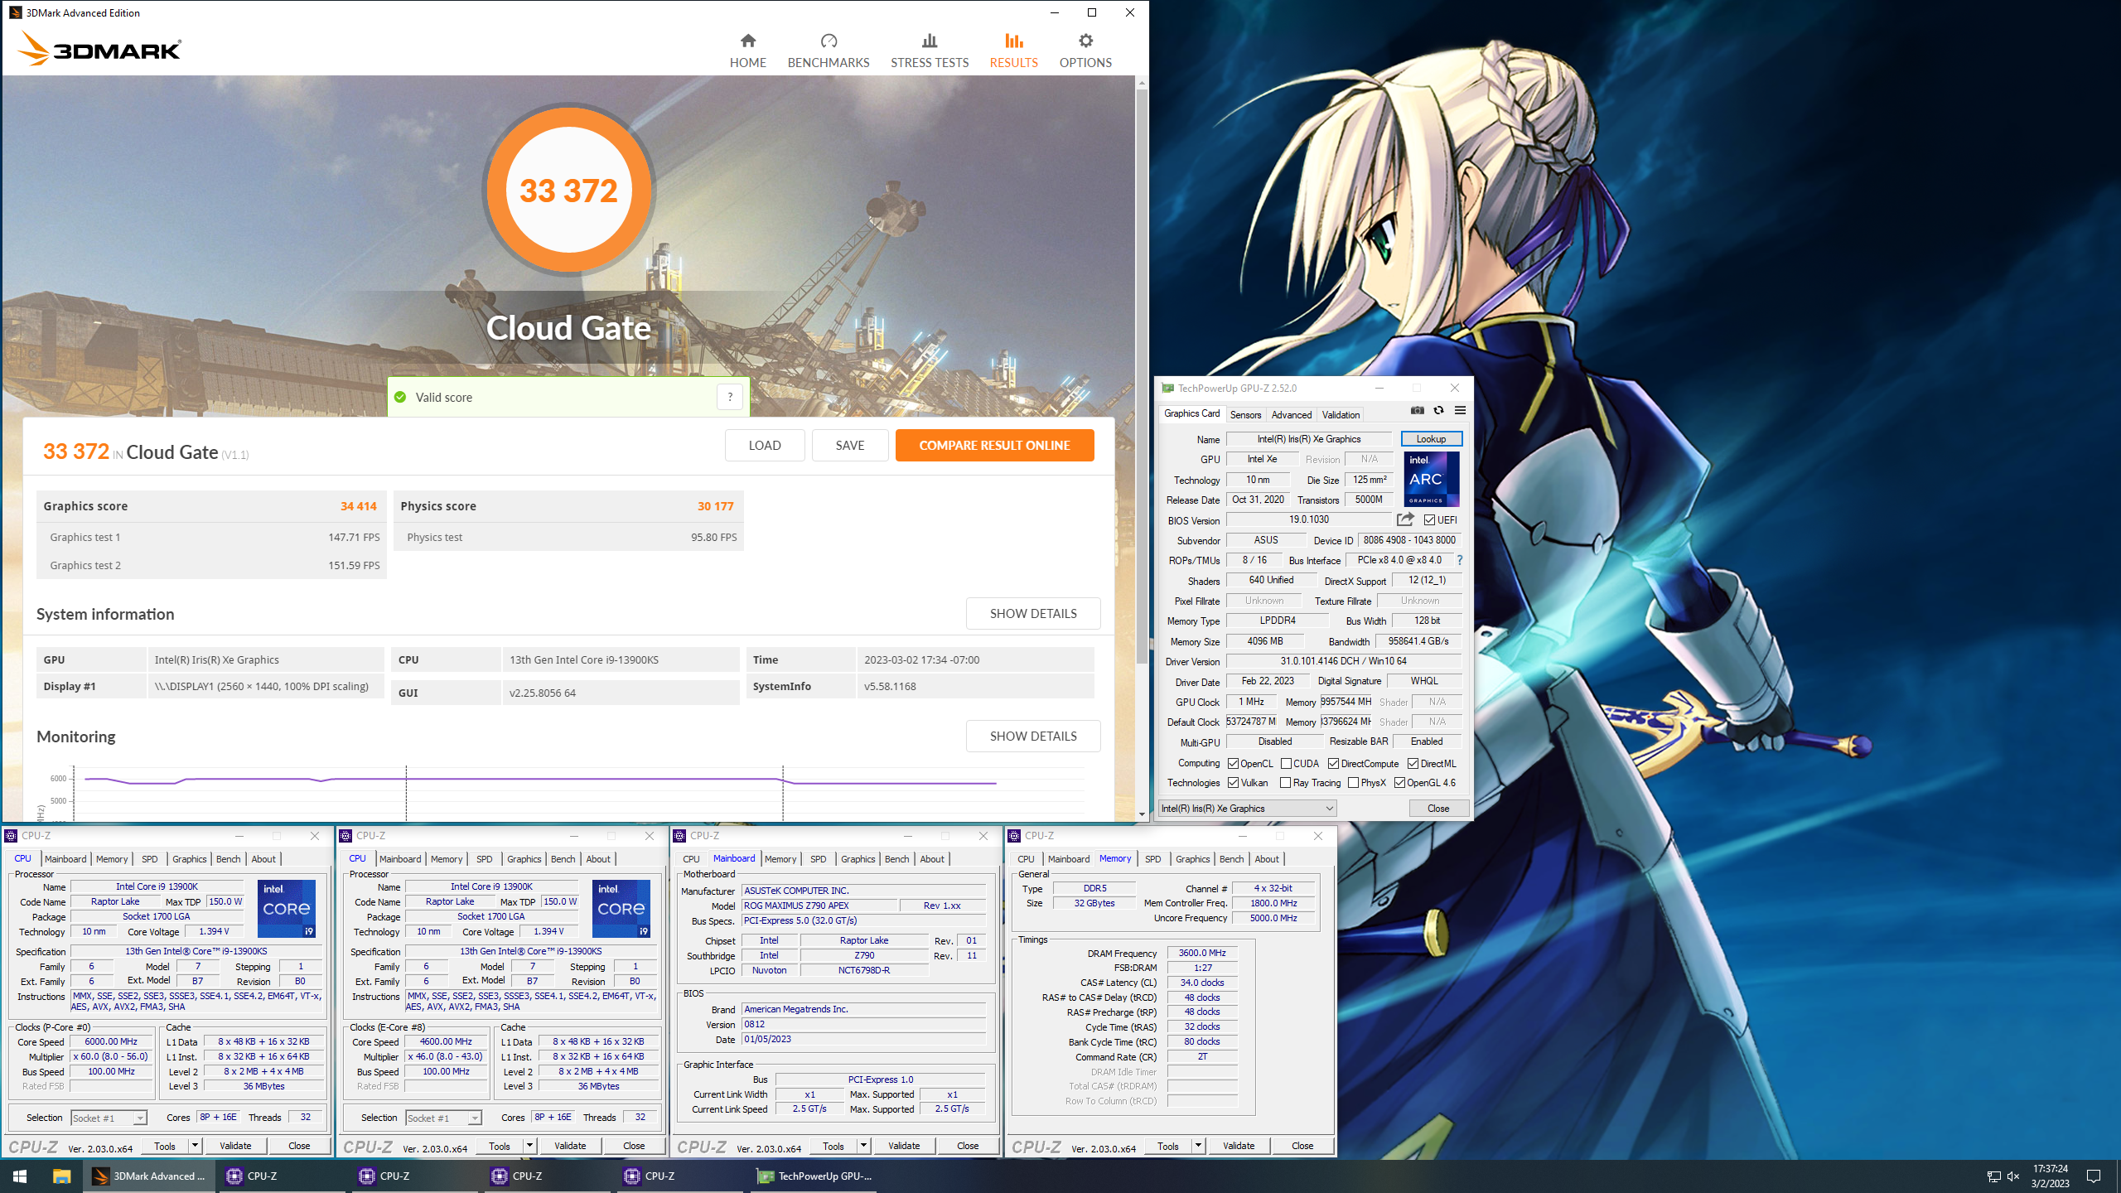This screenshot has height=1193, width=2121.
Task: Click the GPU name field in GPU-Z
Action: pos(1309,439)
